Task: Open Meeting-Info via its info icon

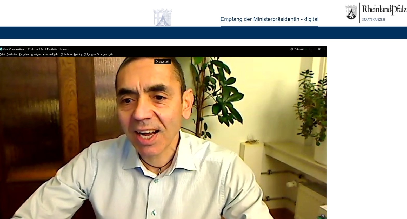Action: tap(29, 49)
